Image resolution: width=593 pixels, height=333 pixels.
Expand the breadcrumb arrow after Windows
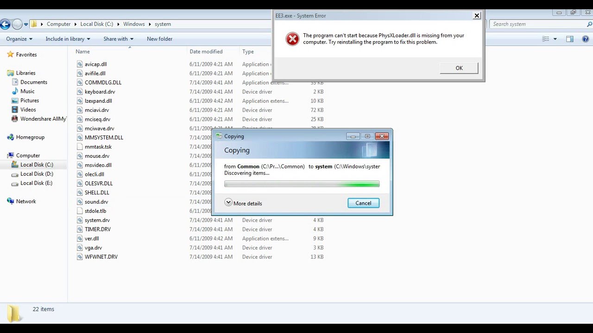(x=150, y=24)
